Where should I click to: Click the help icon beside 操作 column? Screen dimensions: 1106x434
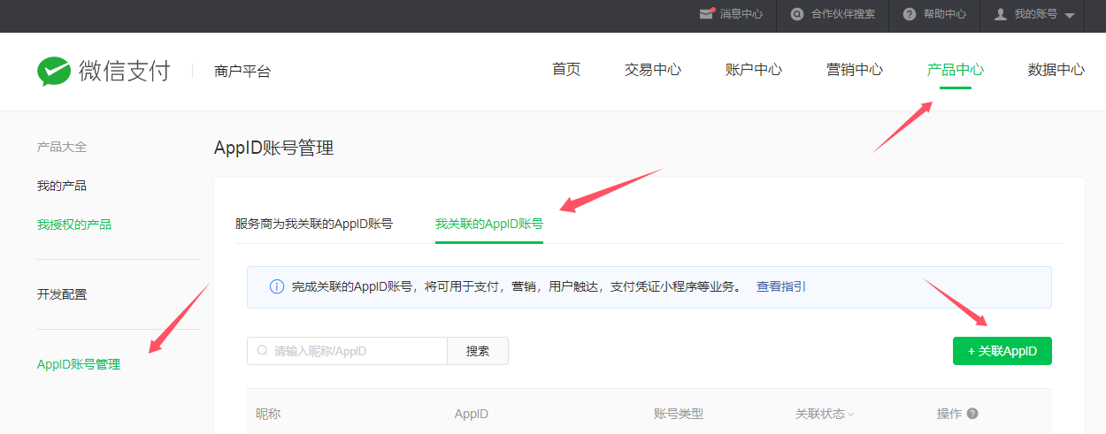pyautogui.click(x=972, y=414)
